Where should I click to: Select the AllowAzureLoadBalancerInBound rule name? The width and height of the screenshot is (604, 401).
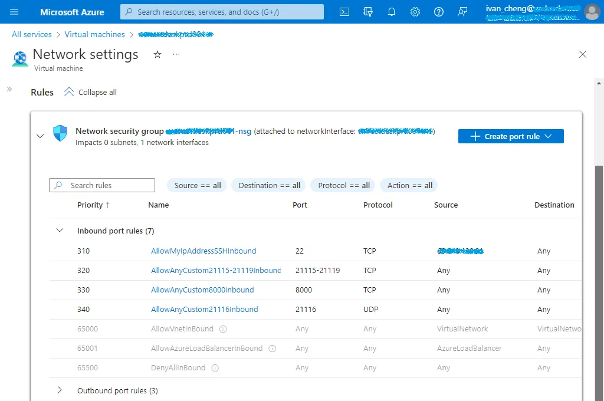point(207,349)
